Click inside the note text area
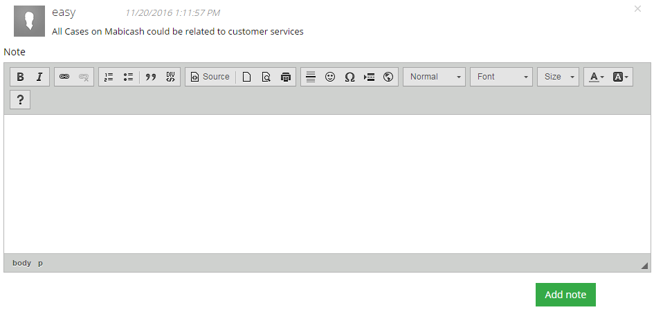The height and width of the screenshot is (312, 654). (327, 184)
